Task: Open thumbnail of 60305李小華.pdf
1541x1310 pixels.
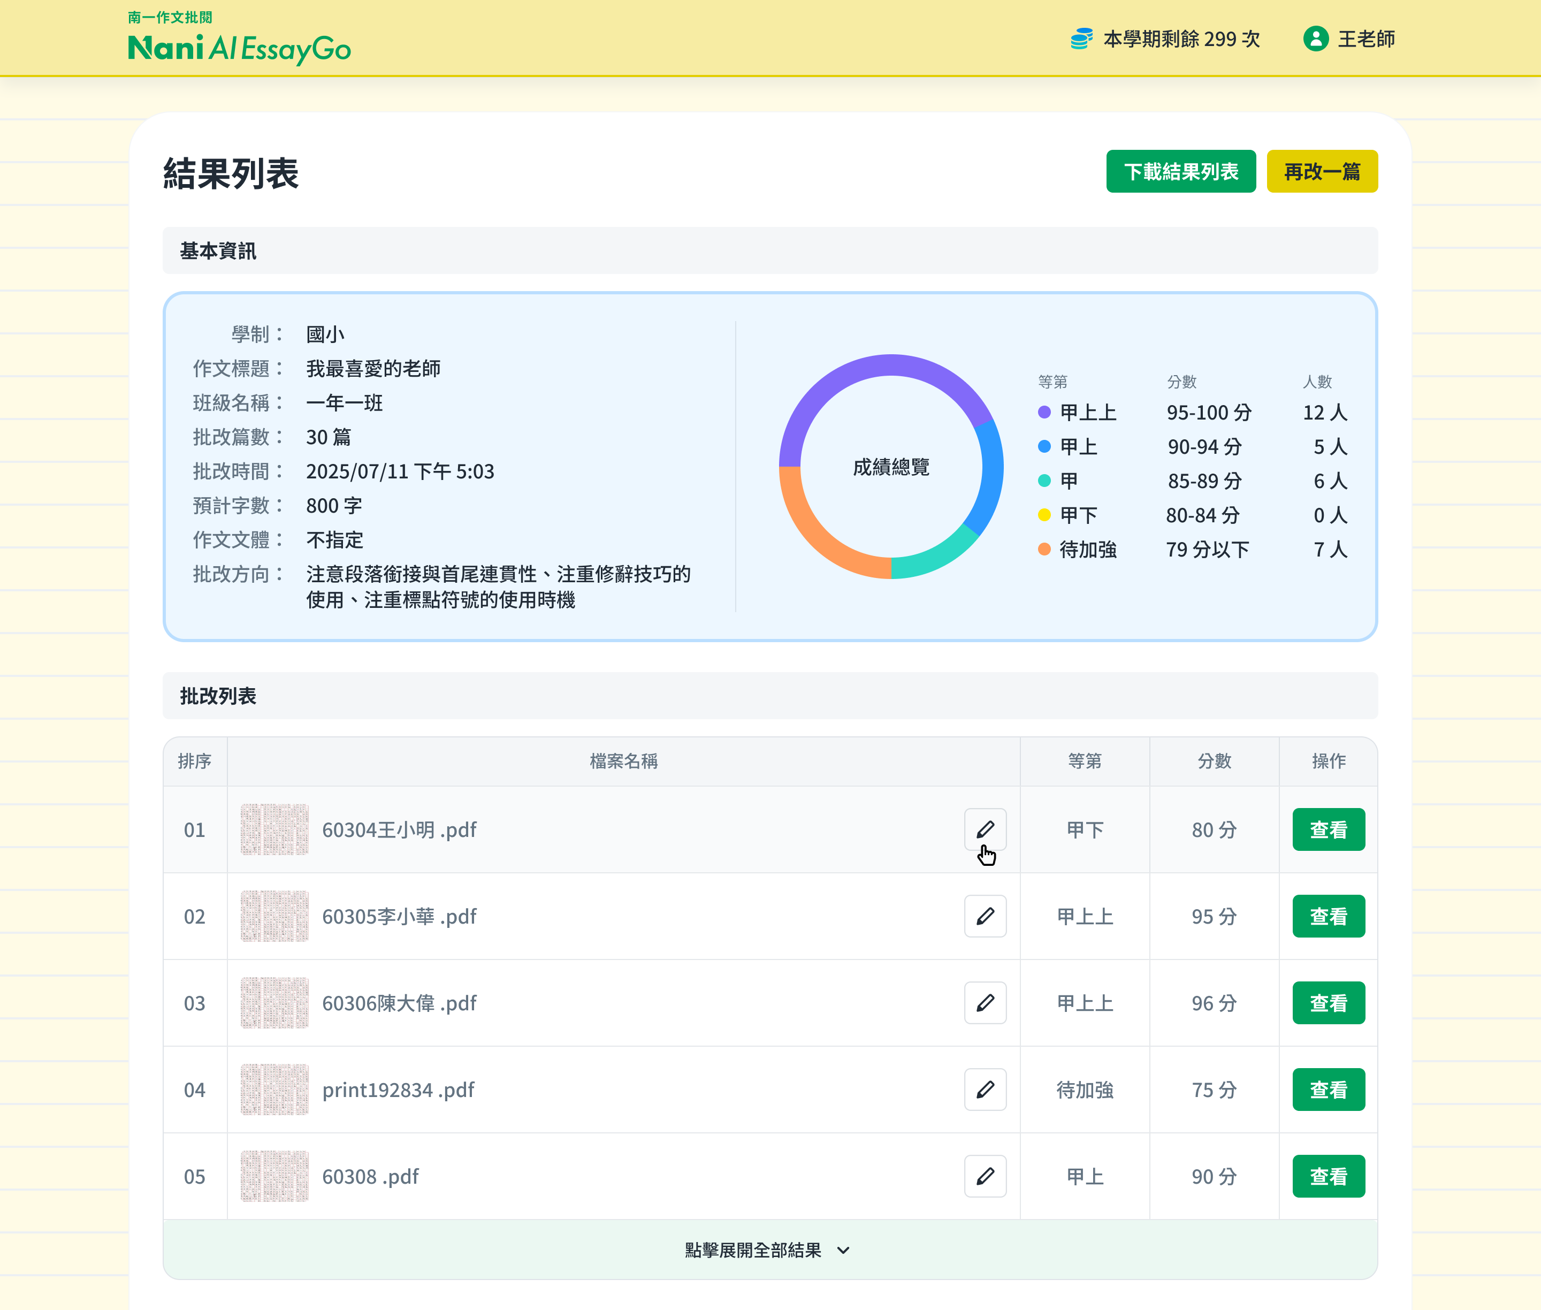Action: 274,916
